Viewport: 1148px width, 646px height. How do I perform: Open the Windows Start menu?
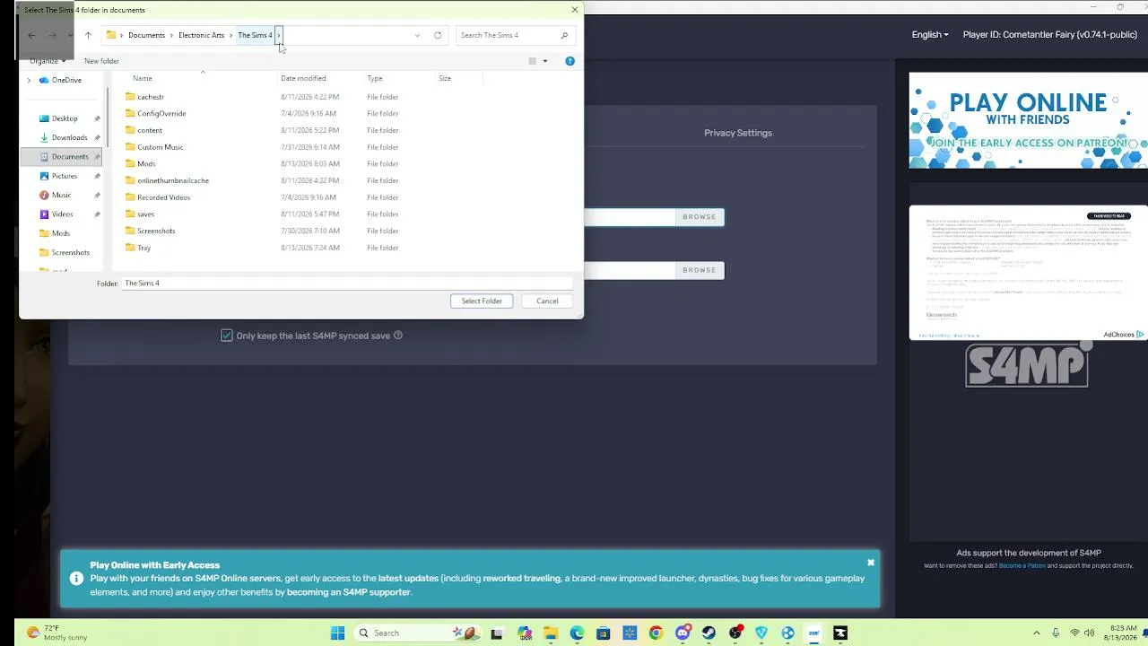pos(337,633)
